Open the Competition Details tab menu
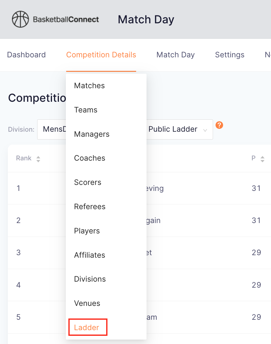 point(101,55)
